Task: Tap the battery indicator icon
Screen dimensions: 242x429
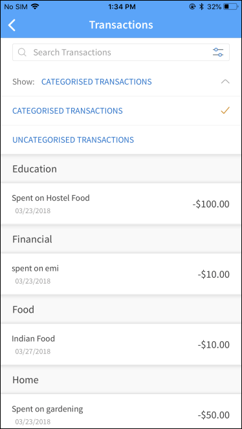Action: point(231,6)
